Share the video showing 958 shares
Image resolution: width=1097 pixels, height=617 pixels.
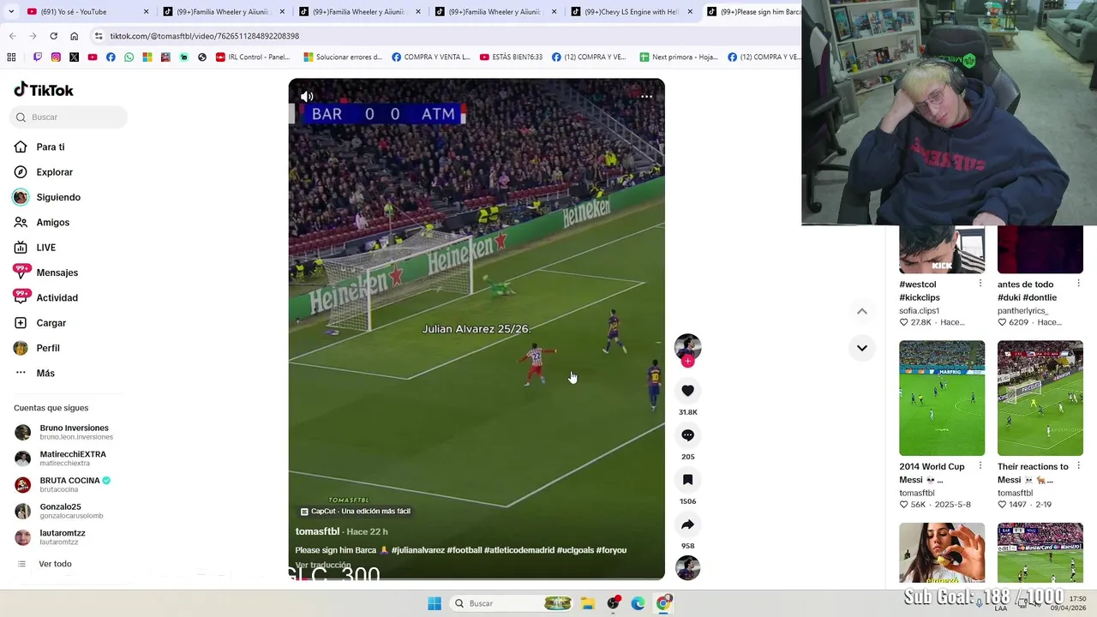[687, 524]
